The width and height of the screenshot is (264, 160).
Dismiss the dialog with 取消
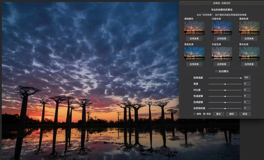coord(245,114)
